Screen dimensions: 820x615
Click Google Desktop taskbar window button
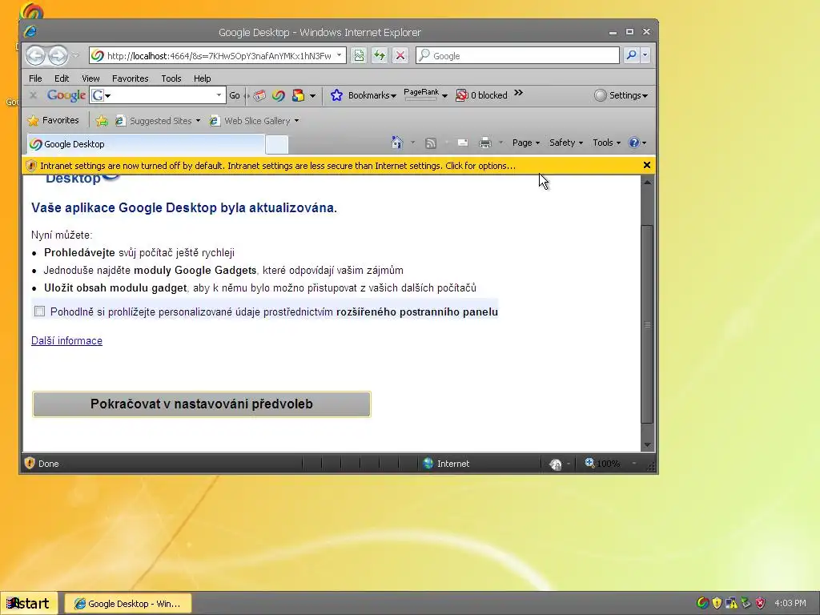128,604
